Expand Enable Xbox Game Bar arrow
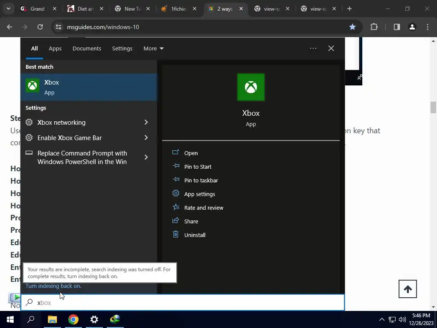 pos(146,138)
